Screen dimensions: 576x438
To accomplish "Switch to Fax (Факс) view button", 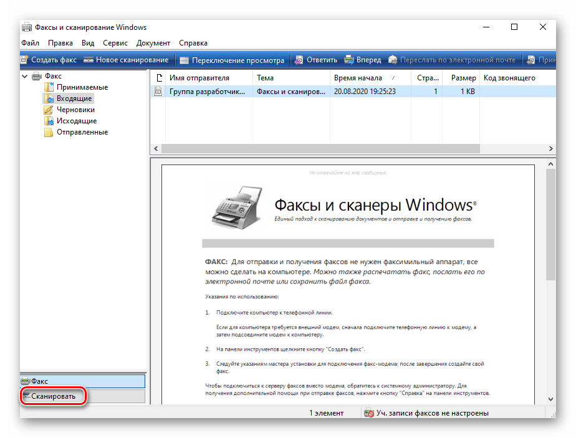I will [x=82, y=381].
